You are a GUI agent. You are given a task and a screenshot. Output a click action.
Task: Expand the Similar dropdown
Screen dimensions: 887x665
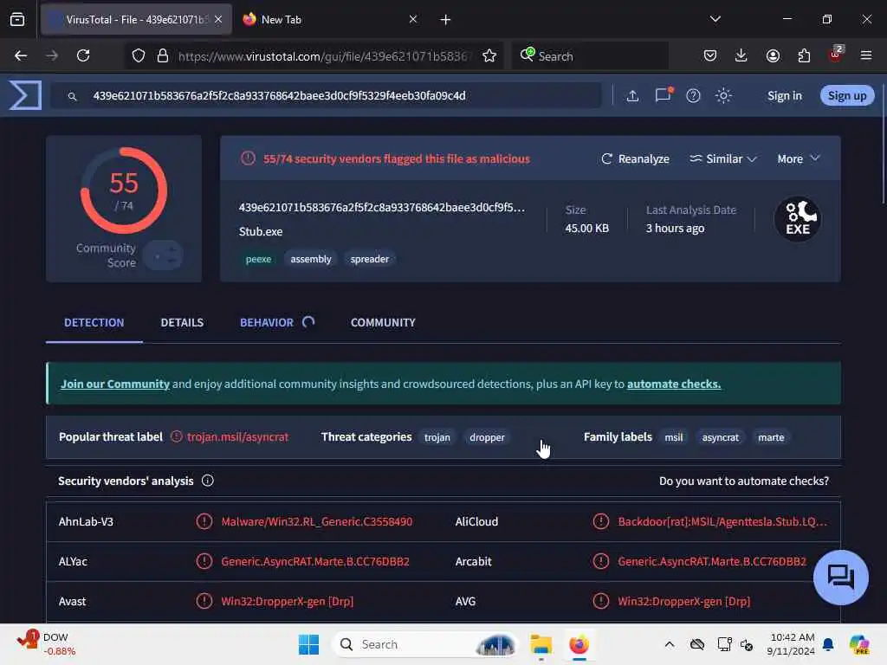point(723,159)
